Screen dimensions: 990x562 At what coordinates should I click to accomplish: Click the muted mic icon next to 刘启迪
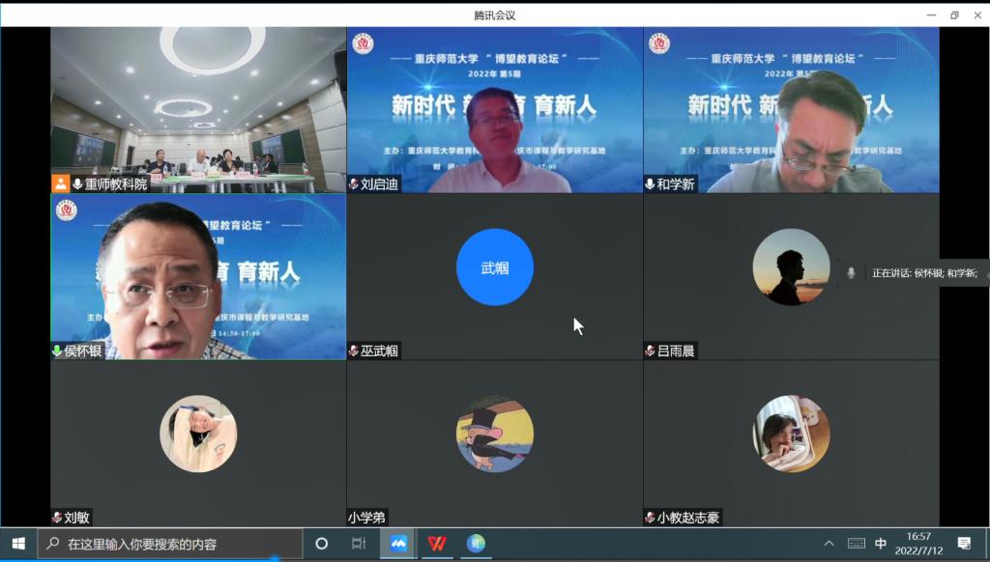(x=354, y=184)
